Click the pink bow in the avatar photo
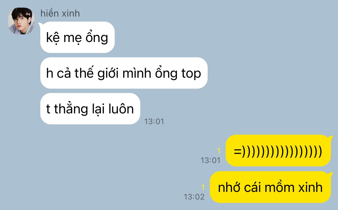 coord(28,14)
